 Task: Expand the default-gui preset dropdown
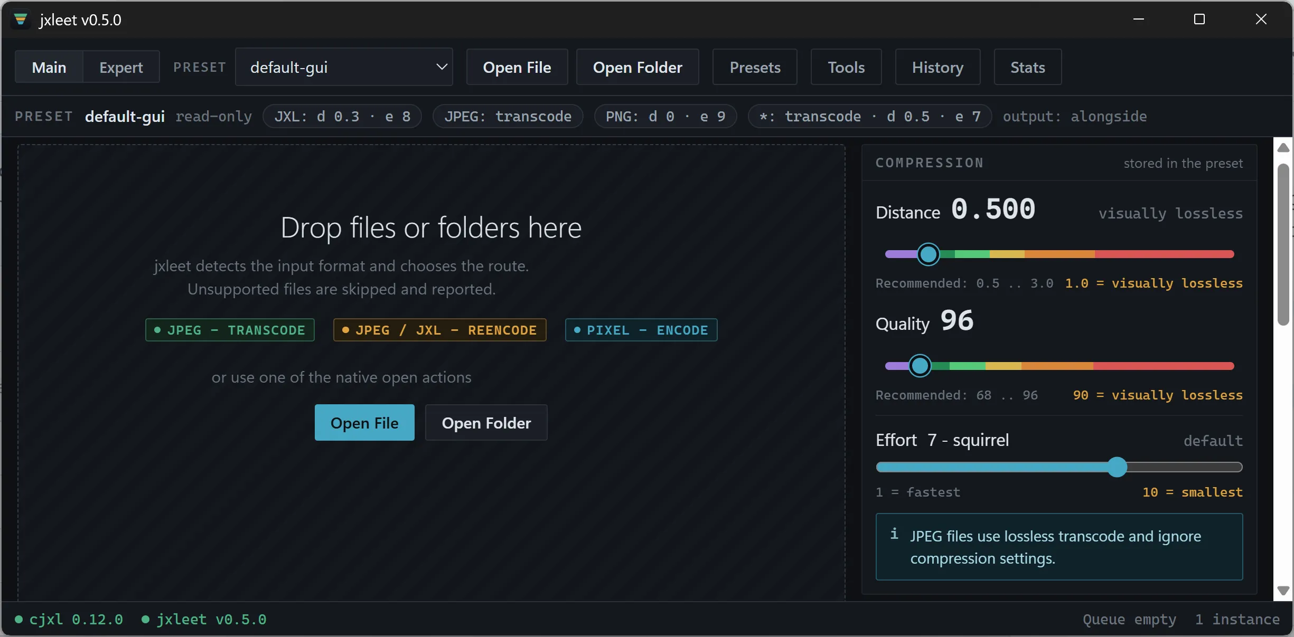point(344,67)
